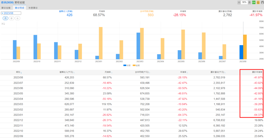Click last-year value 593,191
264x138 pixels.
145,77
